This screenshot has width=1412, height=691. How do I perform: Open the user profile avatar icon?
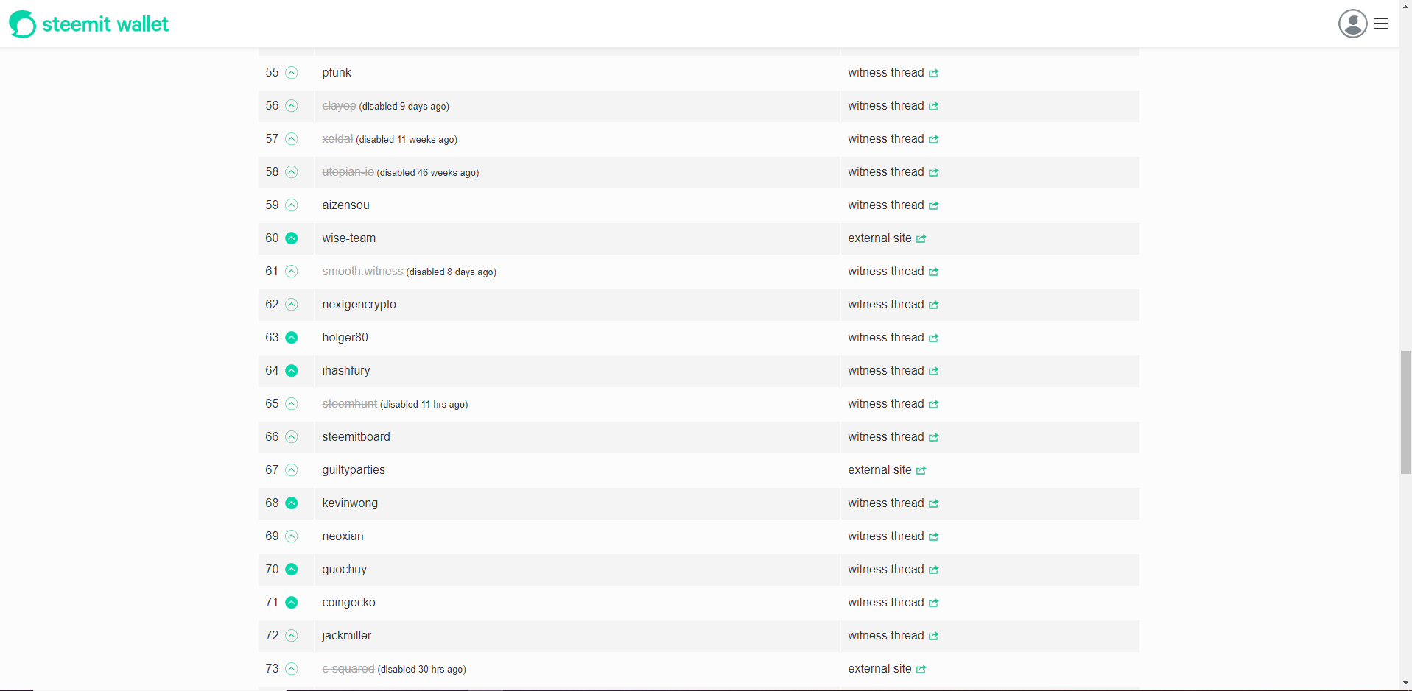pos(1352,24)
